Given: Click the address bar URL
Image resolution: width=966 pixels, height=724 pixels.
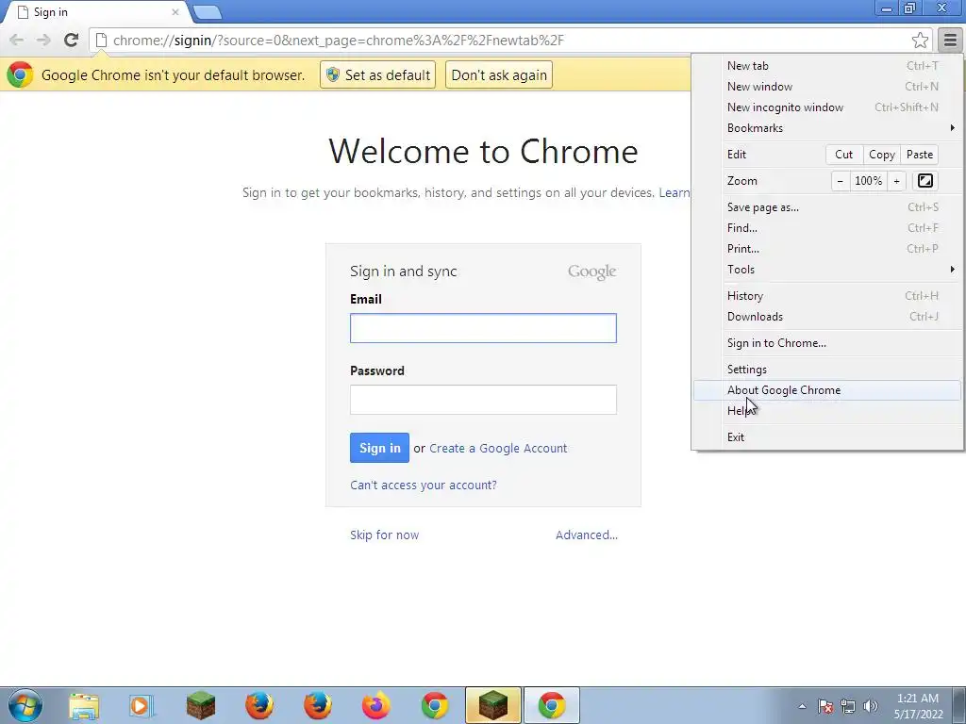Looking at the screenshot, I should (x=339, y=41).
